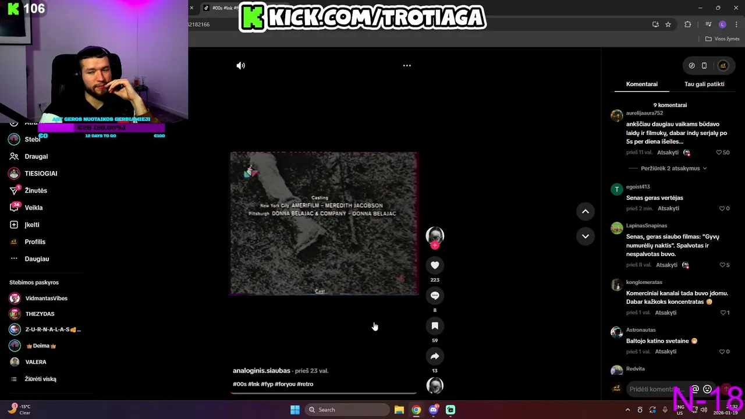Open Žinutės messages in sidebar
Image resolution: width=745 pixels, height=419 pixels.
click(36, 191)
